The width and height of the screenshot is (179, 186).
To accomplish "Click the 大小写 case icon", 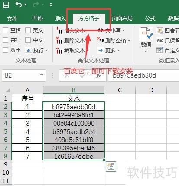I will pos(101,30).
